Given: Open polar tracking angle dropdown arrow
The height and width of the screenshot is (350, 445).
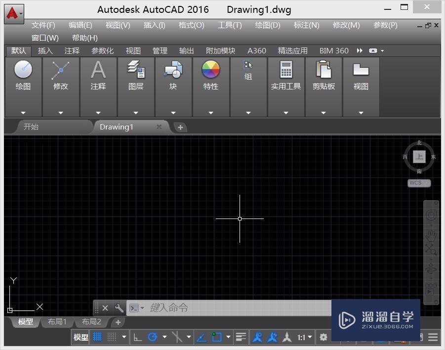Looking at the screenshot, I should [164, 337].
